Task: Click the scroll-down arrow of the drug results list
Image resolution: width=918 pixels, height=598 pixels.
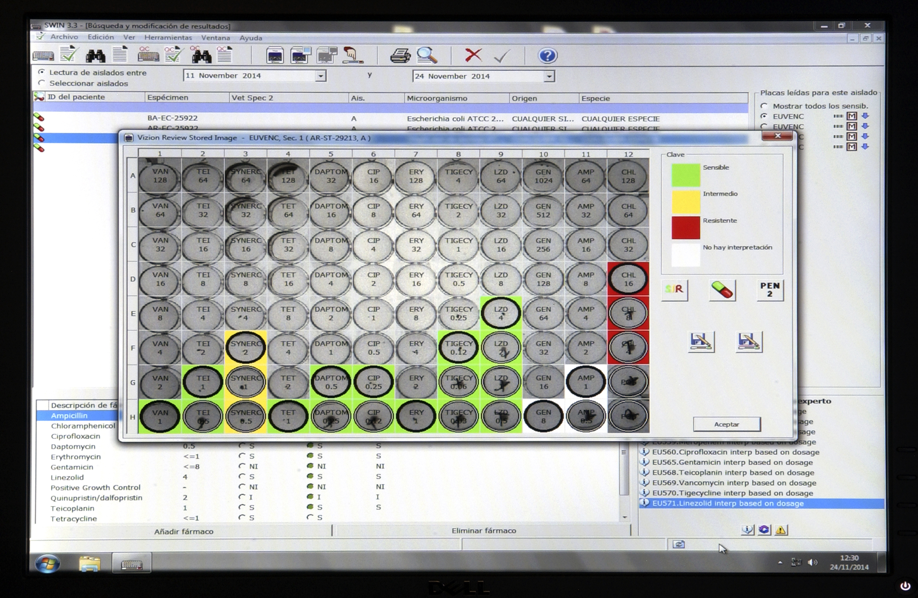Action: pyautogui.click(x=625, y=517)
